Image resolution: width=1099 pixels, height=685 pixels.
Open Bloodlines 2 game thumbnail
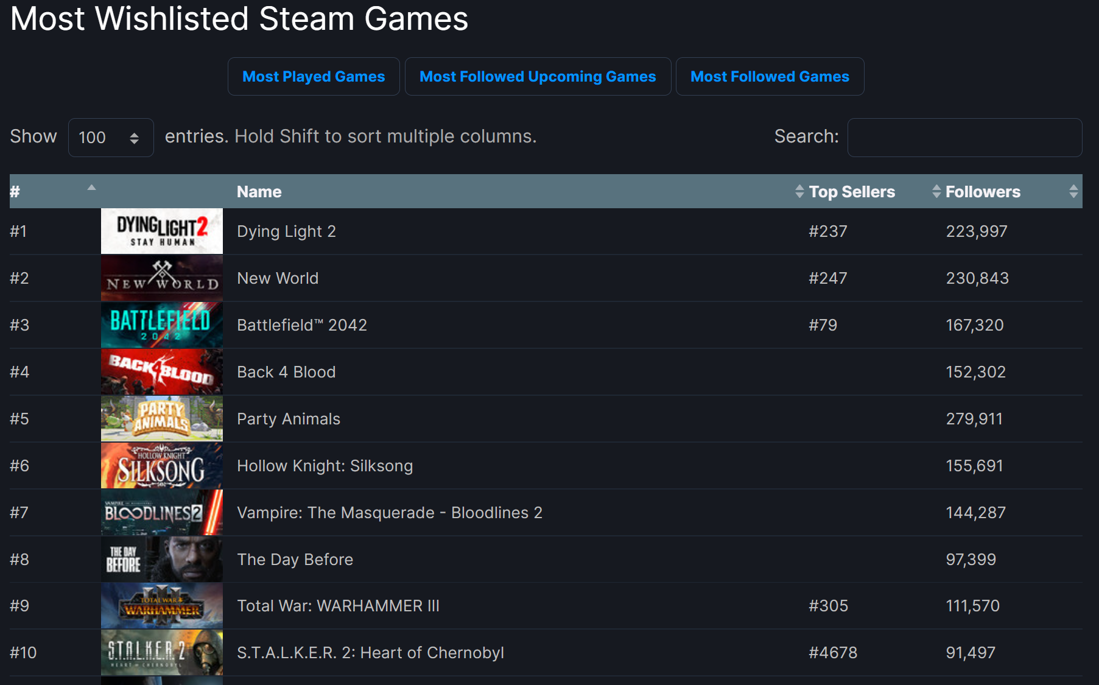coord(162,513)
